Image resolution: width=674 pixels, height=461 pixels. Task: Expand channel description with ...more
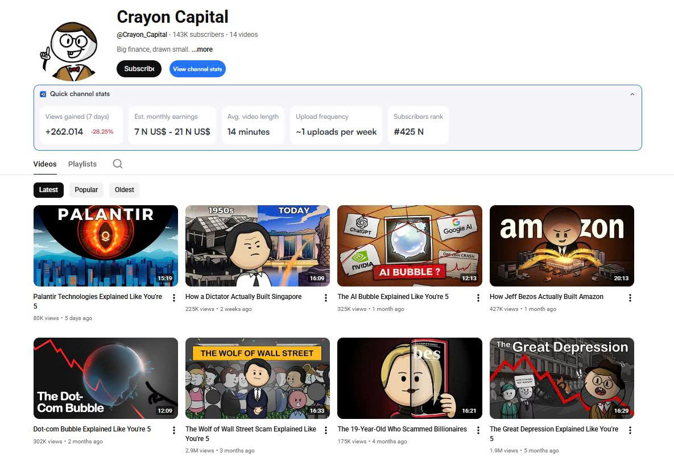(x=202, y=49)
